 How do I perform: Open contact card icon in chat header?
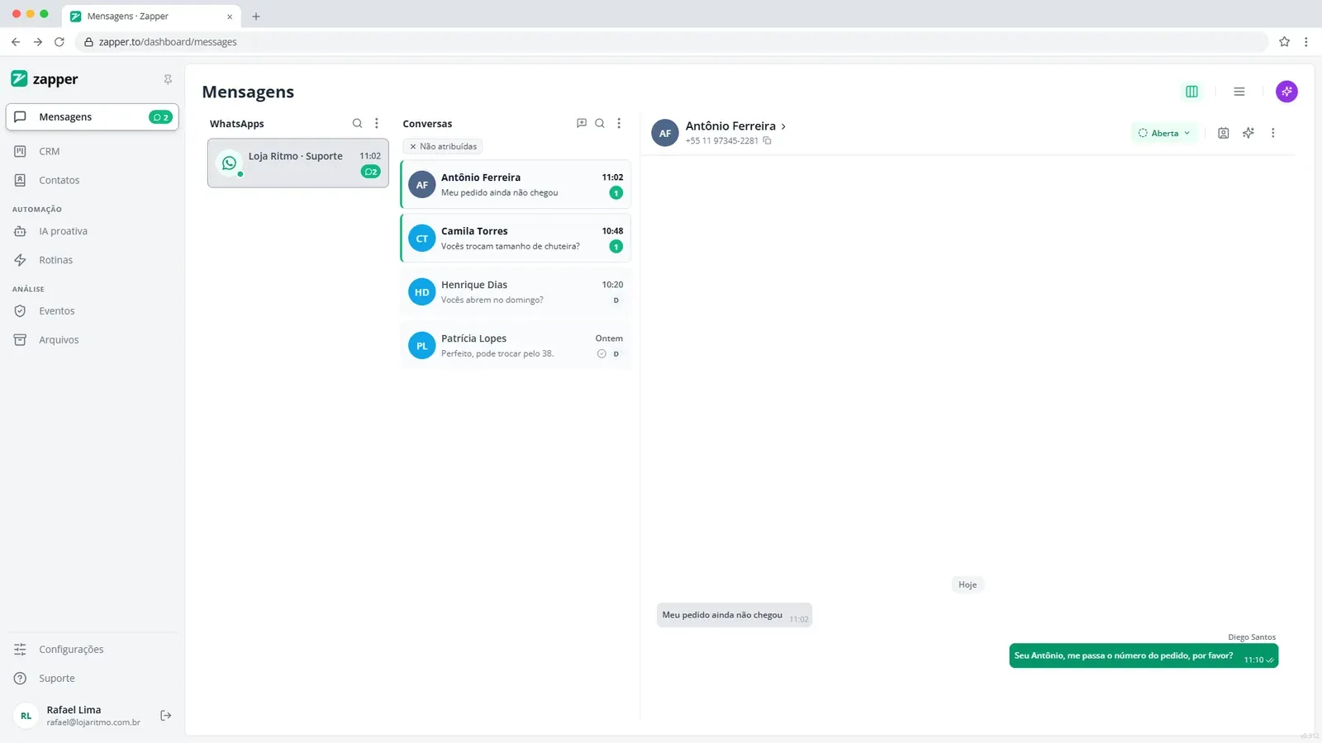pos(1224,133)
